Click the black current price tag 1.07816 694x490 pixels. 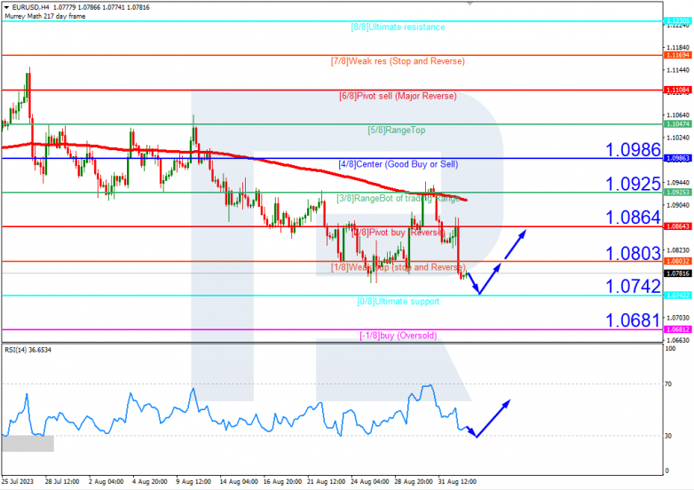(677, 273)
